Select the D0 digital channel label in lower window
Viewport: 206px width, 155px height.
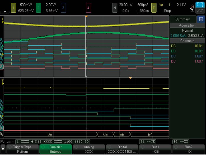click(2, 128)
